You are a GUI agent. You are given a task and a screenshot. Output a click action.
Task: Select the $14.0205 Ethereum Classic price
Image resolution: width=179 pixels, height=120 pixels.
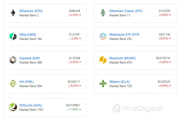pos(164,11)
